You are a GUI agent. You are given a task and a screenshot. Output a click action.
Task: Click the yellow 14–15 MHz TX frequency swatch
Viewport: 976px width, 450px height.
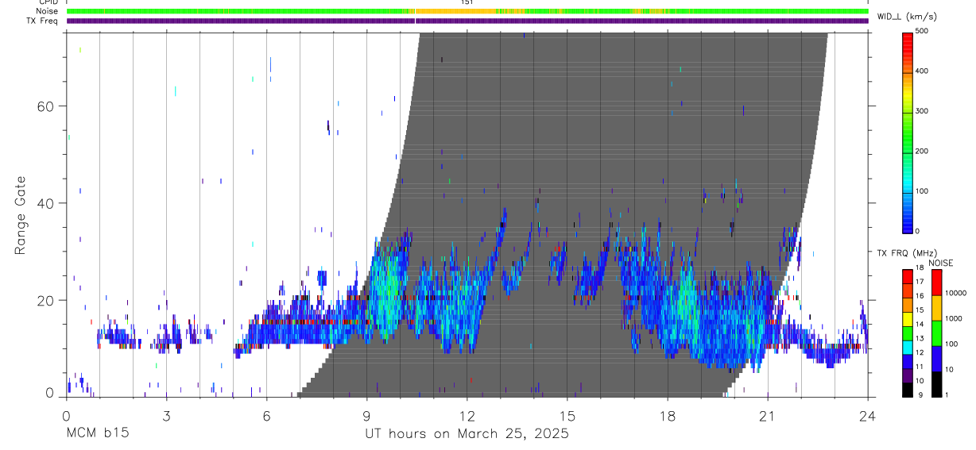click(907, 317)
